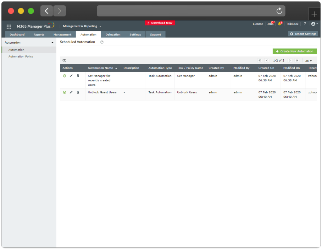Open the apps grid launcher icon
322x249 pixels.
click(9, 26)
